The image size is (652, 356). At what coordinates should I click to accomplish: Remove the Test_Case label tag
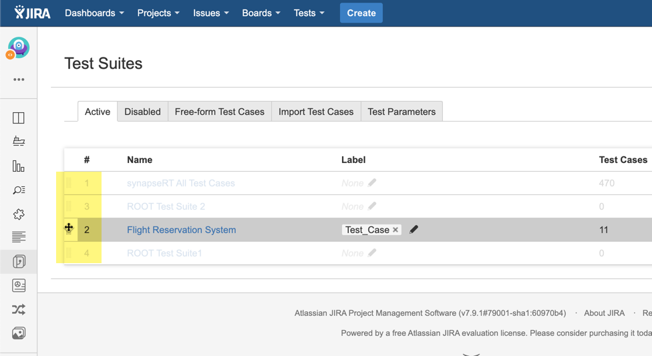pyautogui.click(x=395, y=230)
